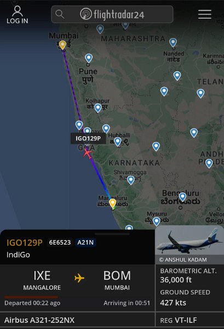Focus the flightradar24 search field
This screenshot has width=224, height=329.
click(x=112, y=14)
